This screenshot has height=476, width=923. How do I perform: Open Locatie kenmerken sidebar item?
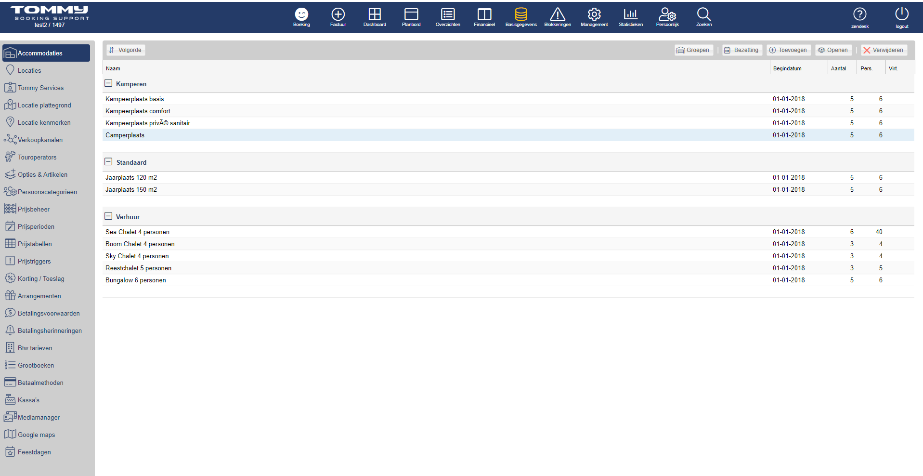coord(46,122)
